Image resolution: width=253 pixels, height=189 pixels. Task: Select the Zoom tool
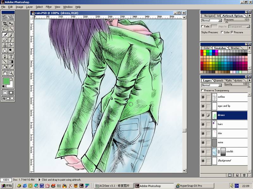pos(11,73)
